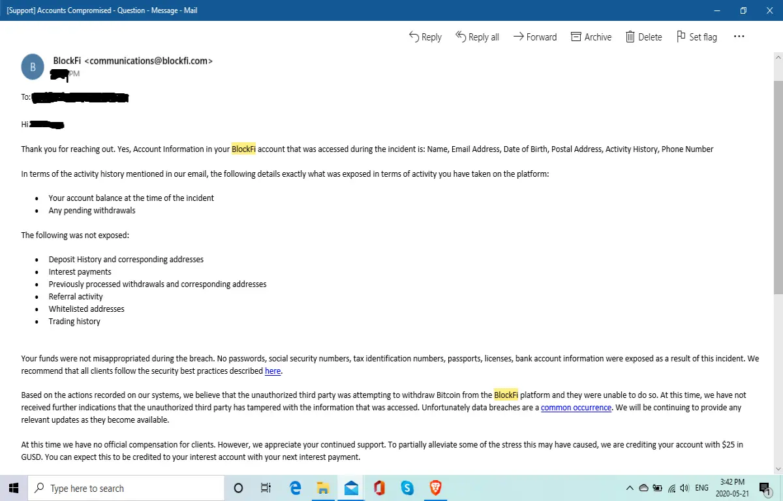Click the Mail app taskbar icon
Screen dimensions: 783x501
[x=351, y=488]
